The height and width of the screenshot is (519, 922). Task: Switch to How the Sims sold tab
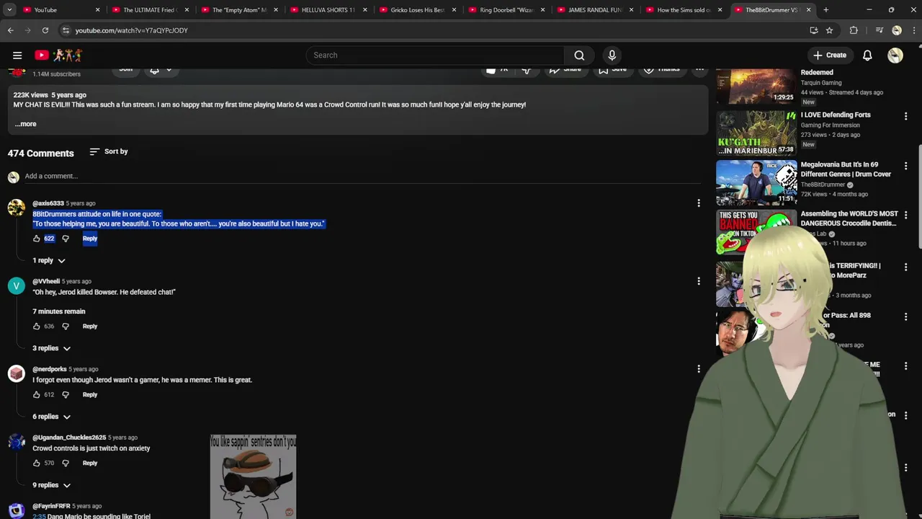tap(684, 10)
